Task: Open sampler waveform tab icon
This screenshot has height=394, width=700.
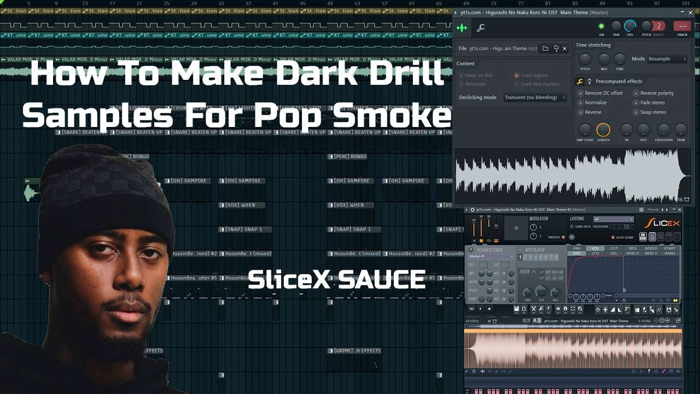Action: (462, 28)
